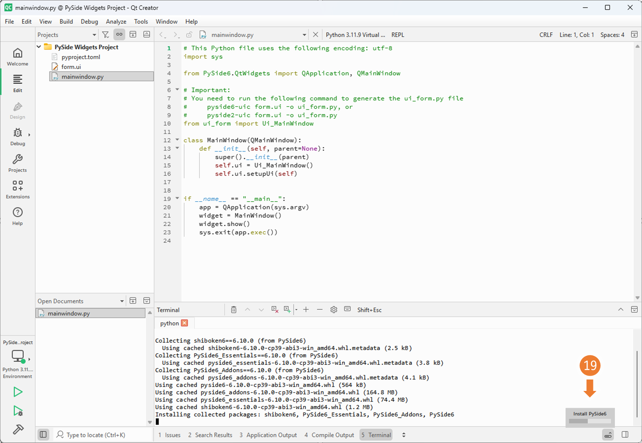This screenshot has height=443, width=642.
Task: Toggle synchronize with editor link icon
Action: tap(119, 35)
